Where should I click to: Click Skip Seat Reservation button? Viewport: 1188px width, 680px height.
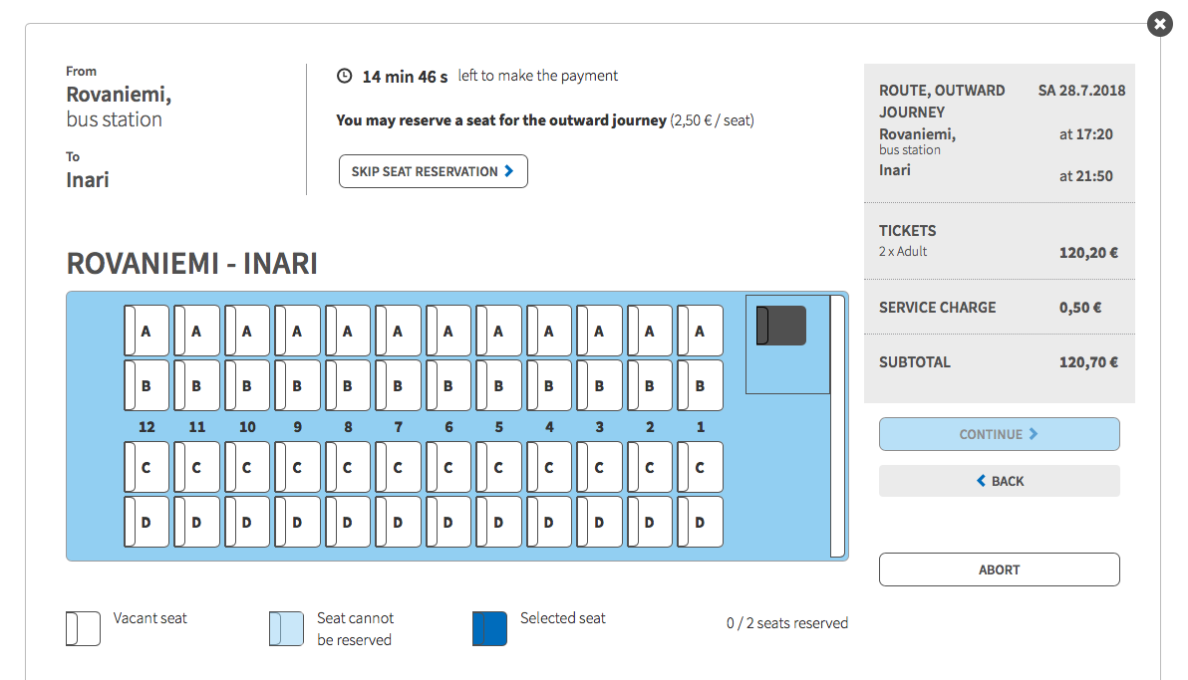coord(433,171)
